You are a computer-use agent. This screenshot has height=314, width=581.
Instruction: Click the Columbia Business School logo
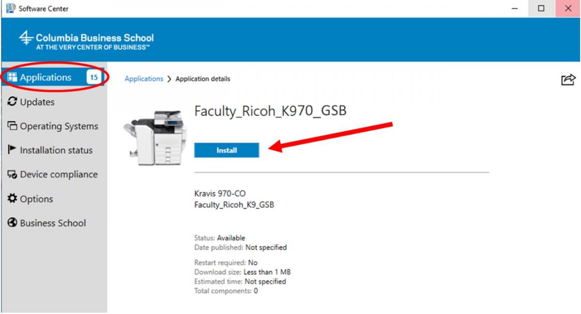[x=87, y=41]
